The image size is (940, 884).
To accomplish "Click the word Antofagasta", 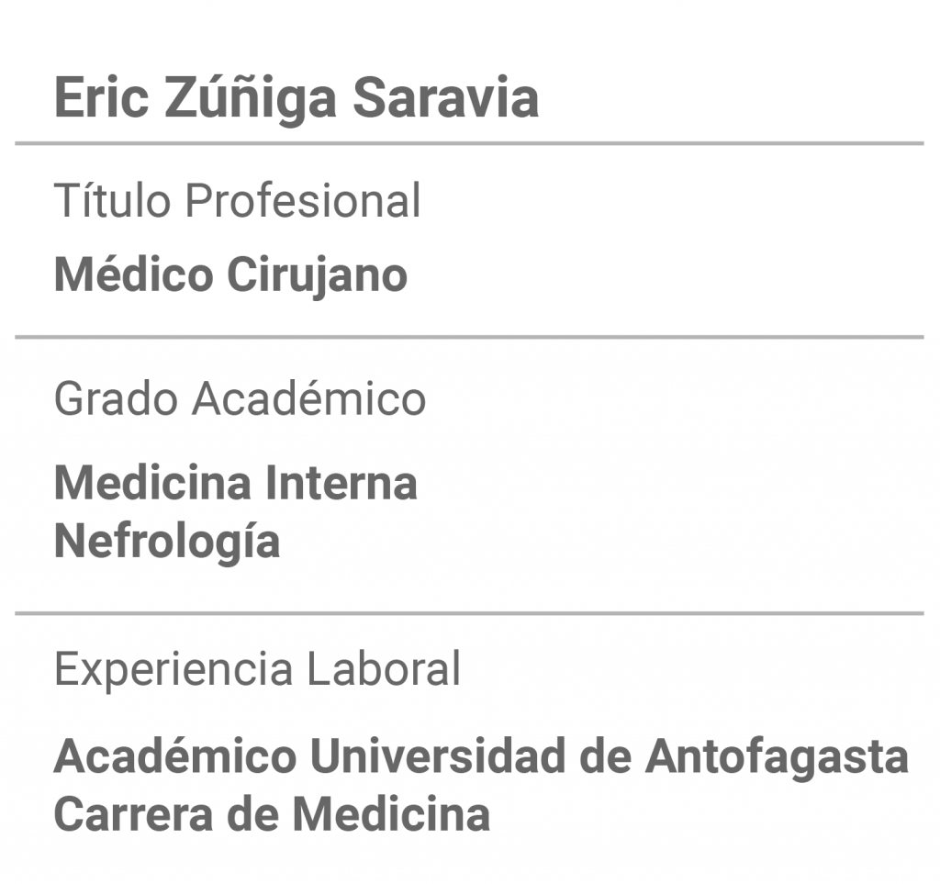I will point(777,756).
